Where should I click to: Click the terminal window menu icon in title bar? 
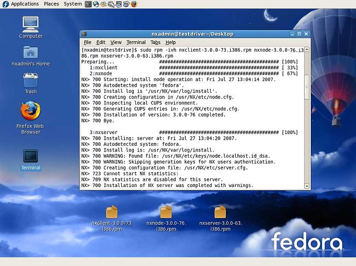84,34
